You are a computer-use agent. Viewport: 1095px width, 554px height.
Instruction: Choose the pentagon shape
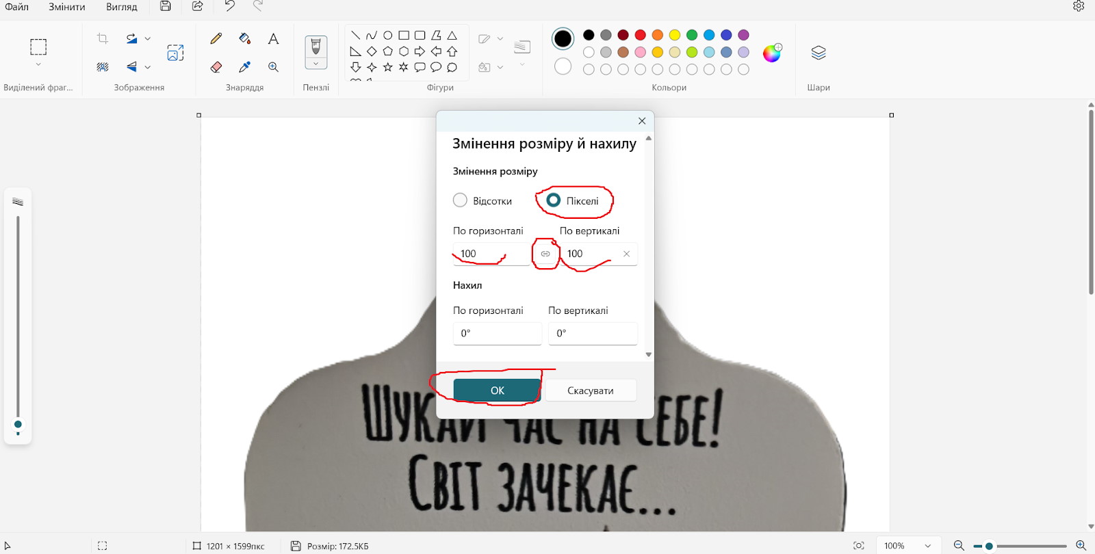tap(387, 51)
